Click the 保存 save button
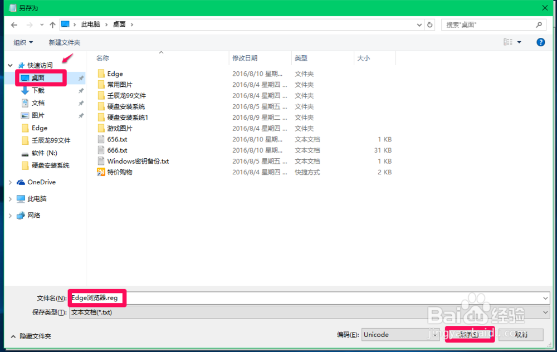Image resolution: width=557 pixels, height=352 pixels. (x=470, y=335)
